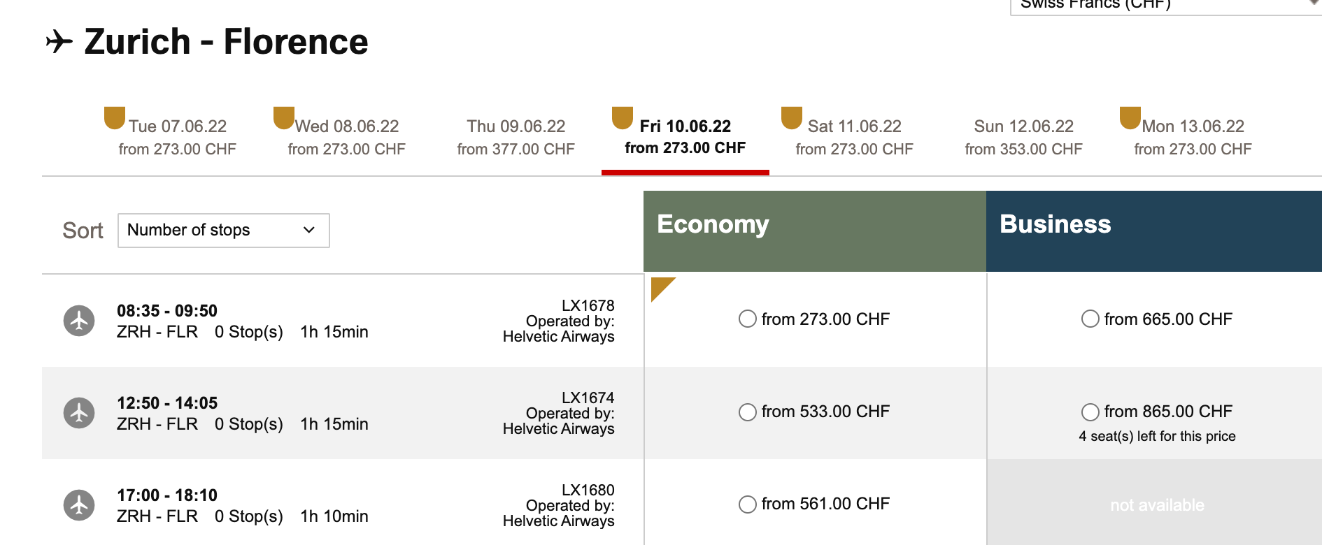The height and width of the screenshot is (545, 1322).
Task: Click the airplane icon beside flight LX1674
Action: (79, 413)
